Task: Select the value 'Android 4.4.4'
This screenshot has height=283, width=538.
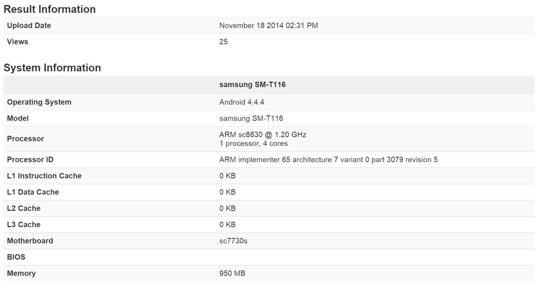Action: point(242,102)
